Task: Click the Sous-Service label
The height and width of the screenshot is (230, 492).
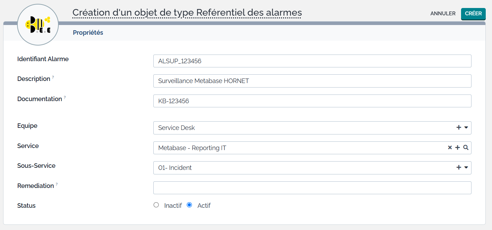Action: (x=37, y=166)
